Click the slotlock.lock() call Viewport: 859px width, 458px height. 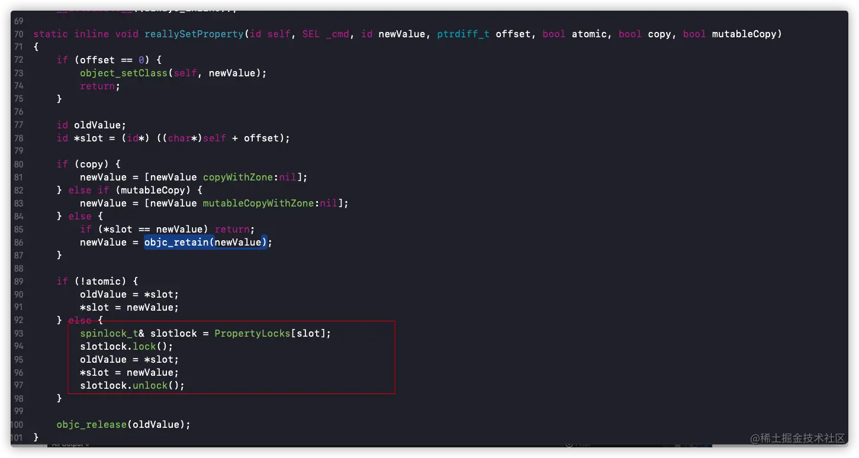[127, 346]
